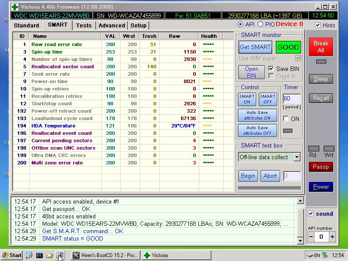This screenshot has width=348, height=261.
Task: Select the PIO access radio button
Action: [260, 24]
